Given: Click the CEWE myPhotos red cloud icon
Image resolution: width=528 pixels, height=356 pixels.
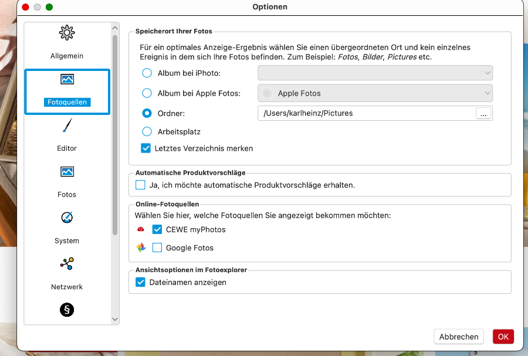Looking at the screenshot, I should (x=141, y=229).
